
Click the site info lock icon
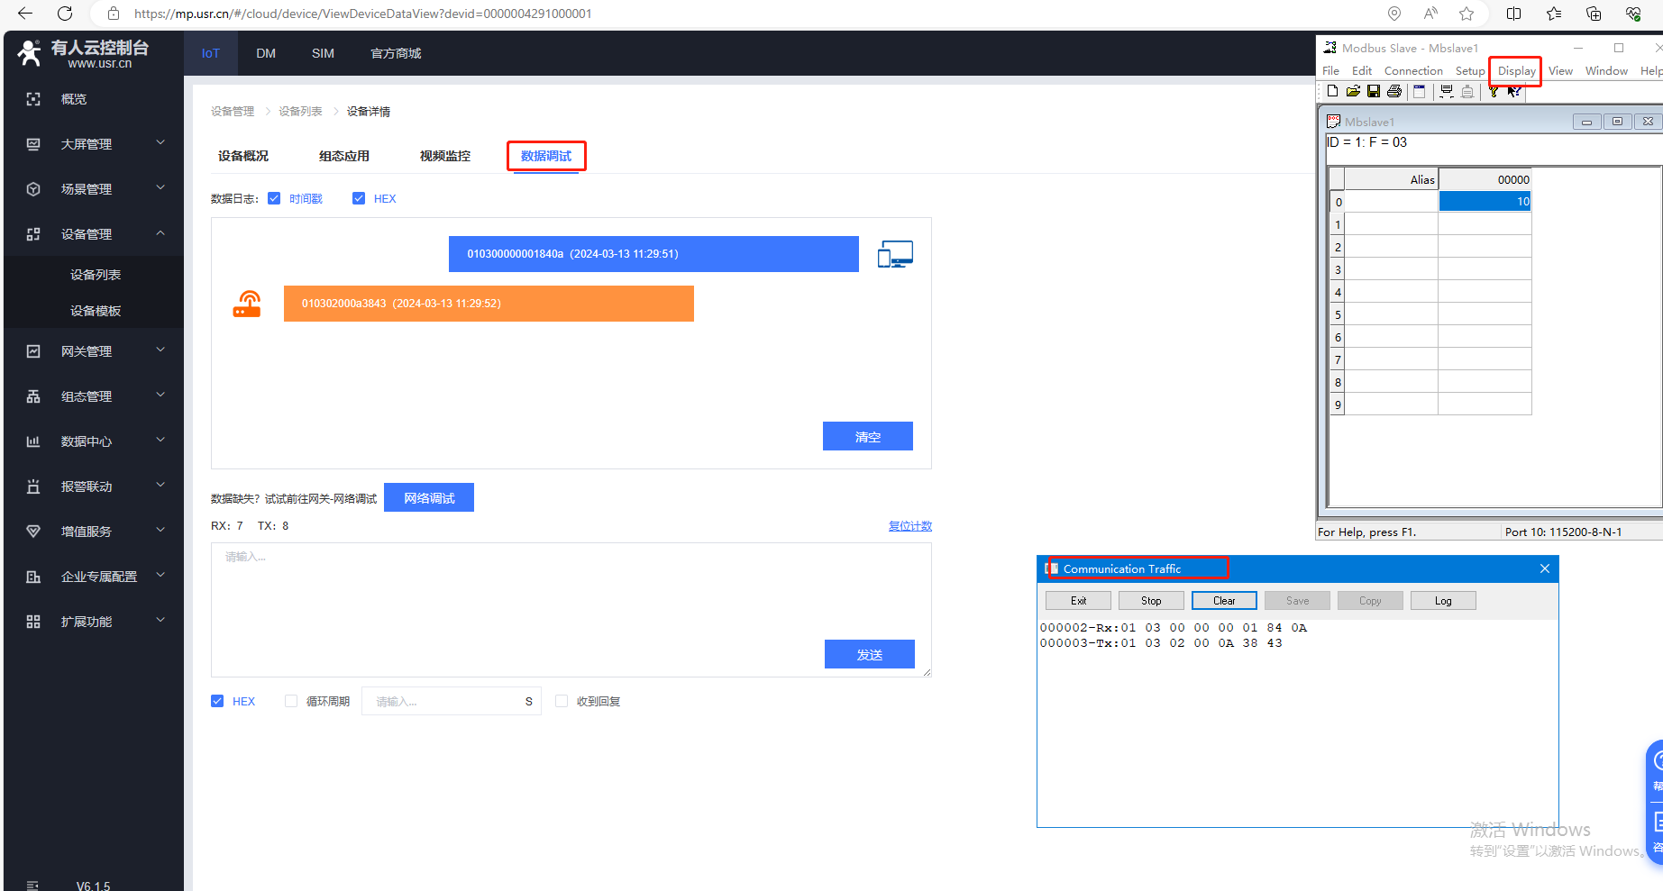(x=114, y=14)
